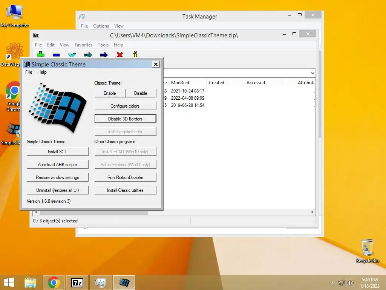This screenshot has width=386, height=290.
Task: Sort by the Created column header
Action: (225, 83)
